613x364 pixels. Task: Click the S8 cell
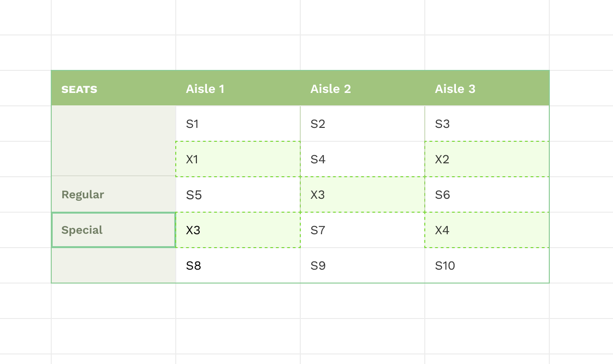238,266
